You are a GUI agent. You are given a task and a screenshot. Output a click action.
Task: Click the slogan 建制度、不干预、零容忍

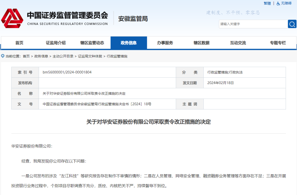point(233,13)
